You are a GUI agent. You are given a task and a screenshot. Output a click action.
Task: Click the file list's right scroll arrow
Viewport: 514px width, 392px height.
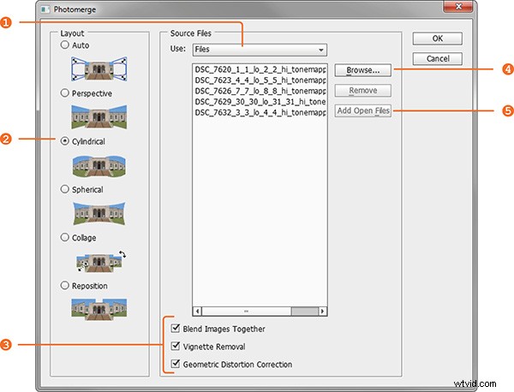[321, 312]
